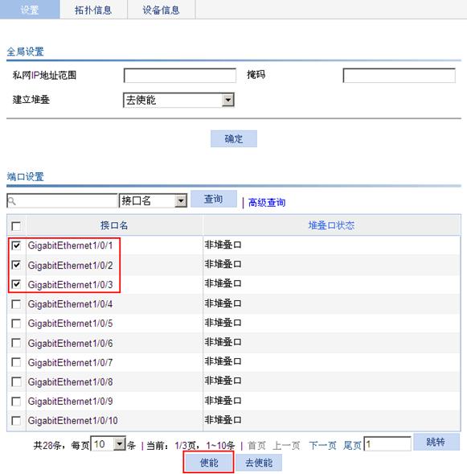Viewport: 467px width, 474px height.
Task: Click the 去使能 button at the bottom
Action: click(x=259, y=463)
